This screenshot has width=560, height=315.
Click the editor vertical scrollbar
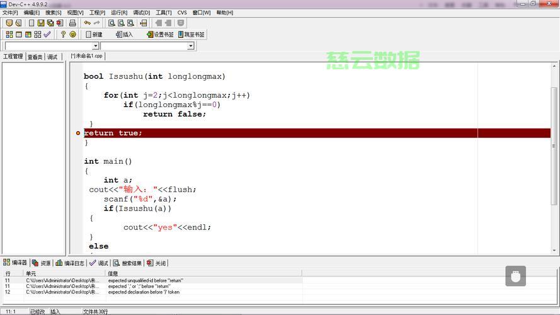click(x=554, y=157)
